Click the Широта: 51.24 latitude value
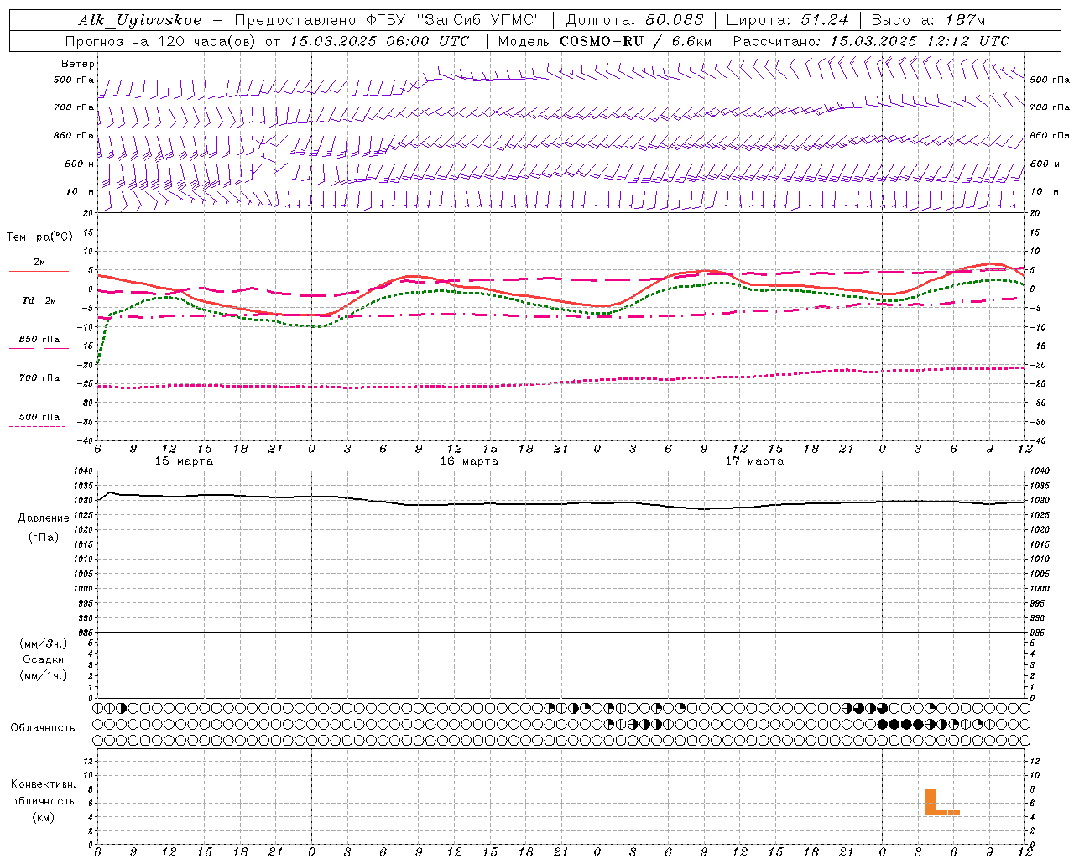 [787, 21]
